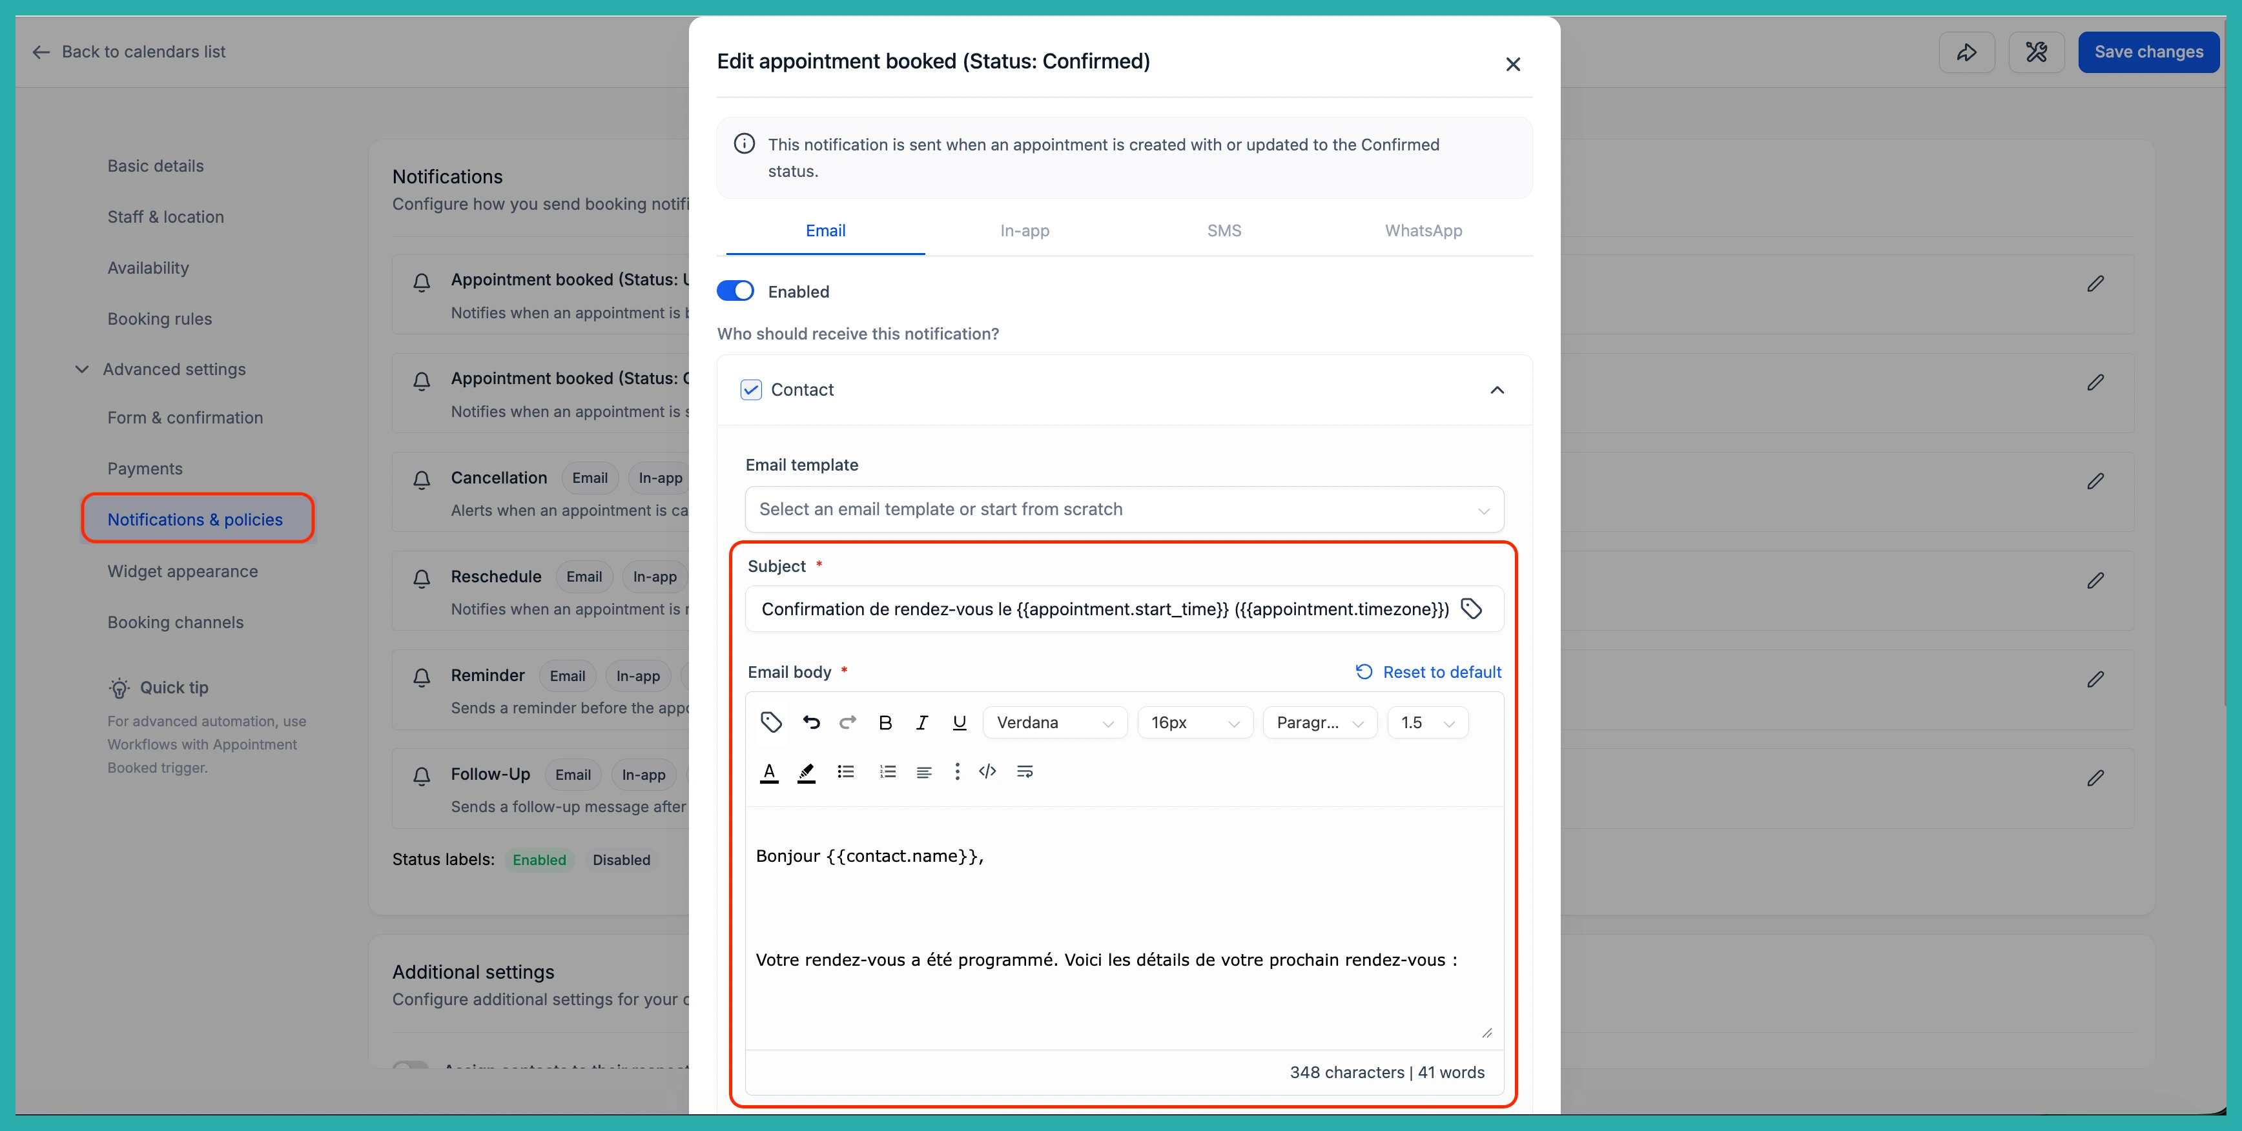Click Save changes button
Viewport: 2242px width, 1131px height.
(2149, 52)
